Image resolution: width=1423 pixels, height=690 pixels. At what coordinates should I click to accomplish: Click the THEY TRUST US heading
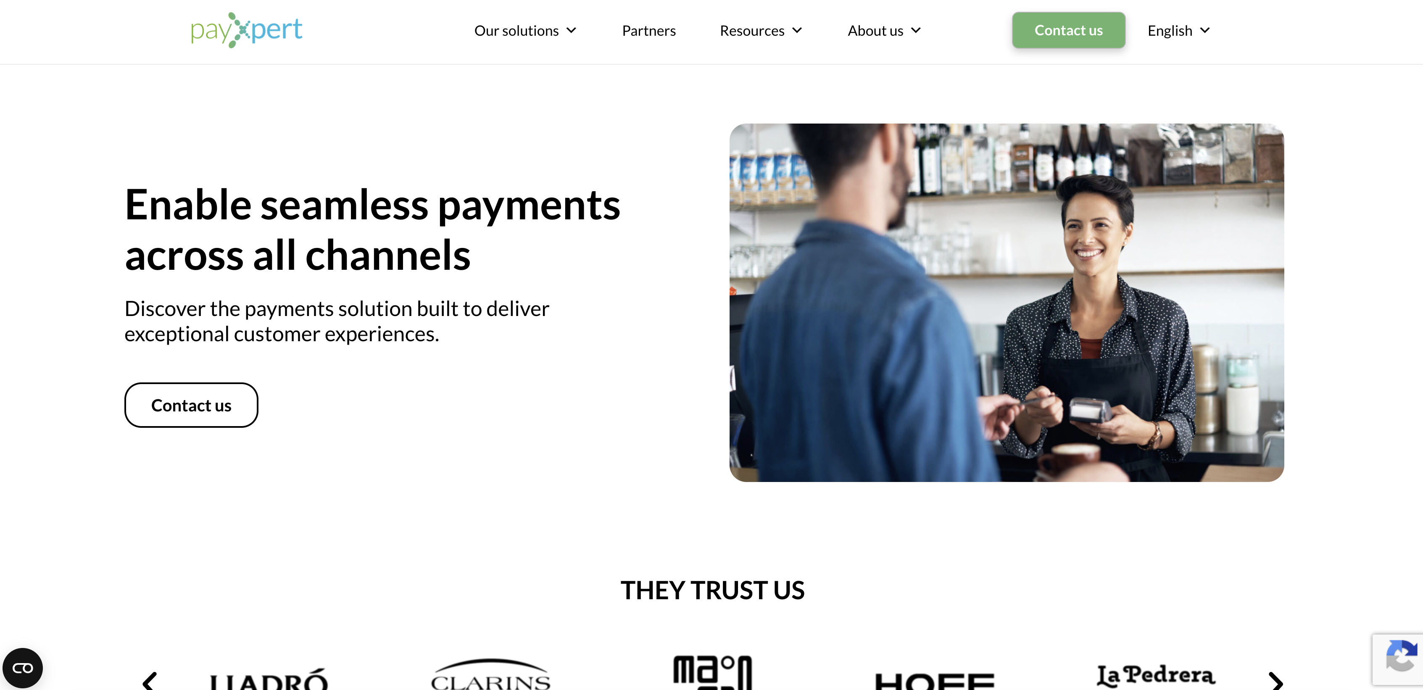[712, 590]
